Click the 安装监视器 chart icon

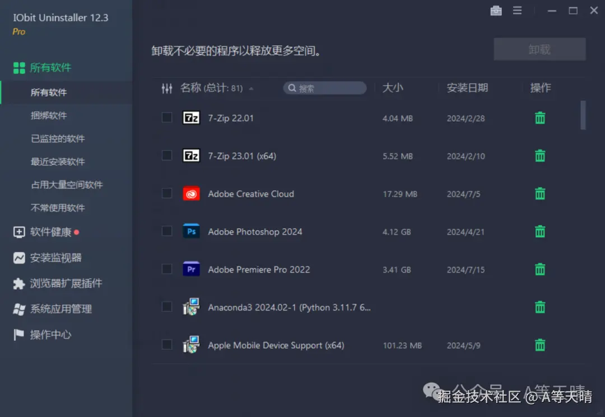click(19, 258)
